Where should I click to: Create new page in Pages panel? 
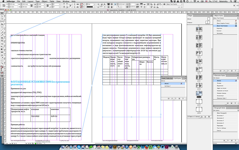(x=205, y=117)
